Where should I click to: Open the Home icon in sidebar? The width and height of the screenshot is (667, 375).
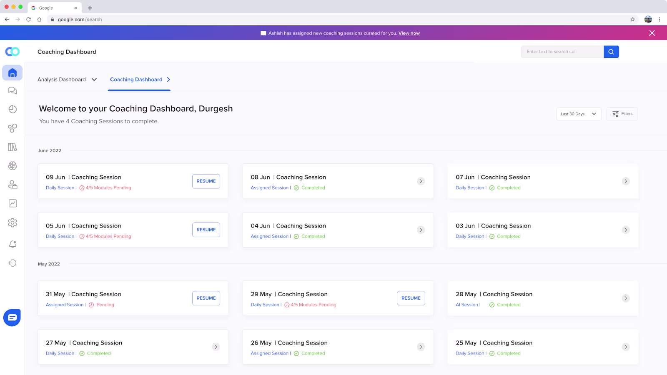(13, 73)
